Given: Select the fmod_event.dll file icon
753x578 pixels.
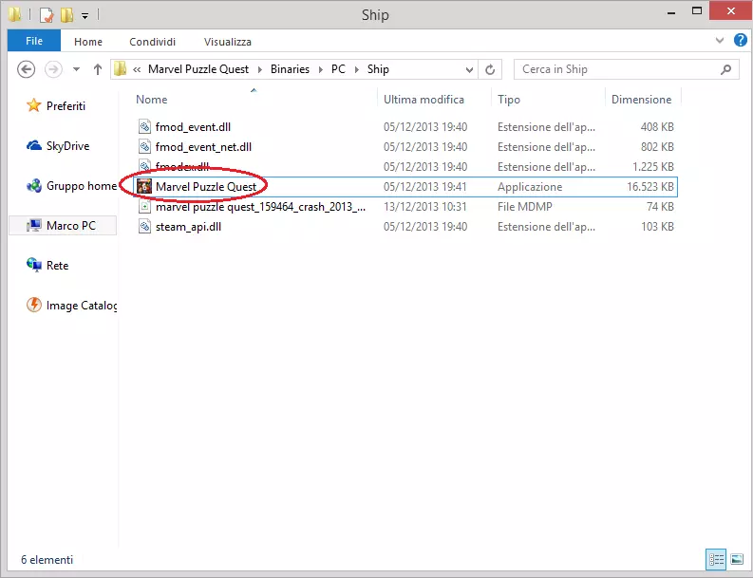Looking at the screenshot, I should click(x=144, y=127).
